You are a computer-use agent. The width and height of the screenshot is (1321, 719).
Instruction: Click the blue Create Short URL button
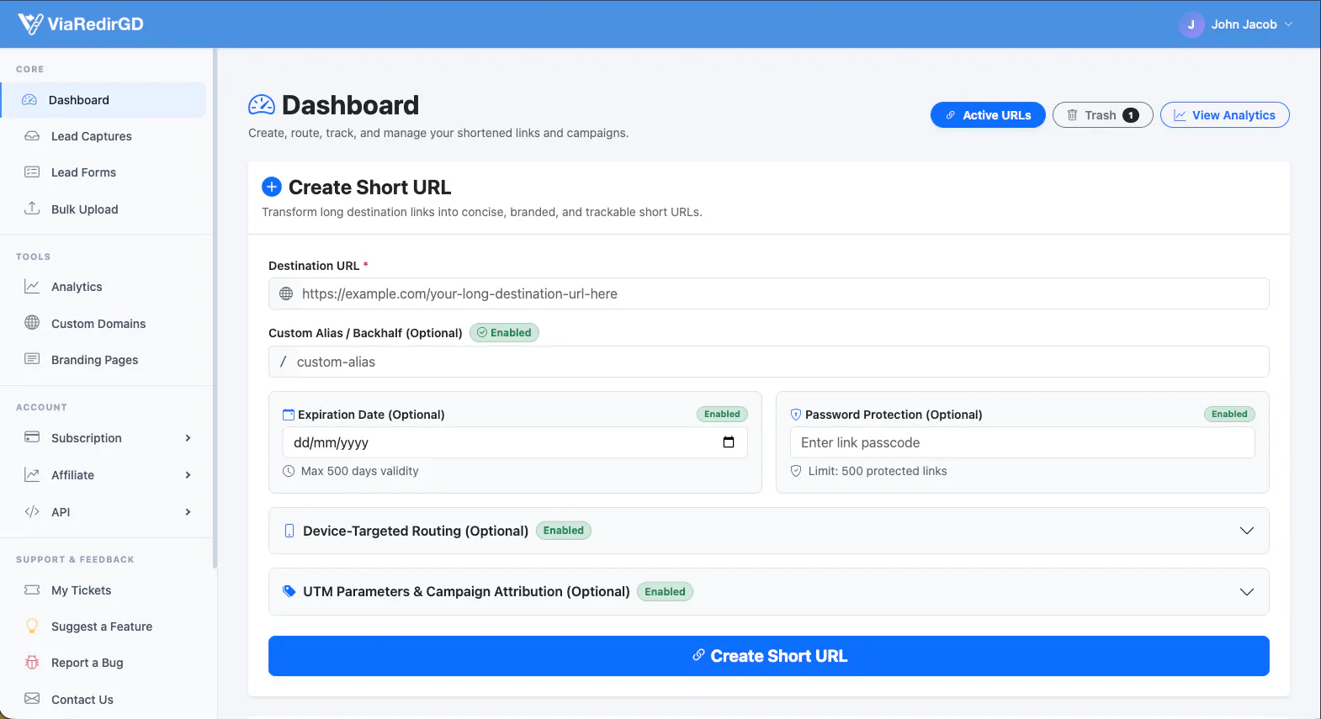768,656
